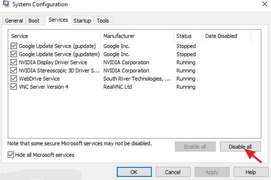Uncheck the WebDrive Service checkbox
Image resolution: width=271 pixels, height=180 pixels.
point(14,78)
